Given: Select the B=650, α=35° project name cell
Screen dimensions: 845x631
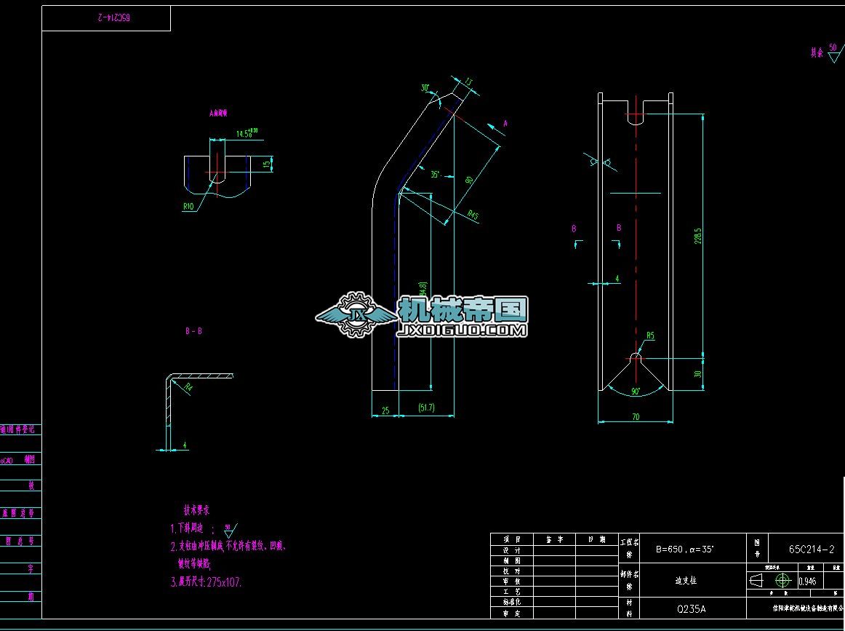Looking at the screenshot, I should pyautogui.click(x=685, y=549).
